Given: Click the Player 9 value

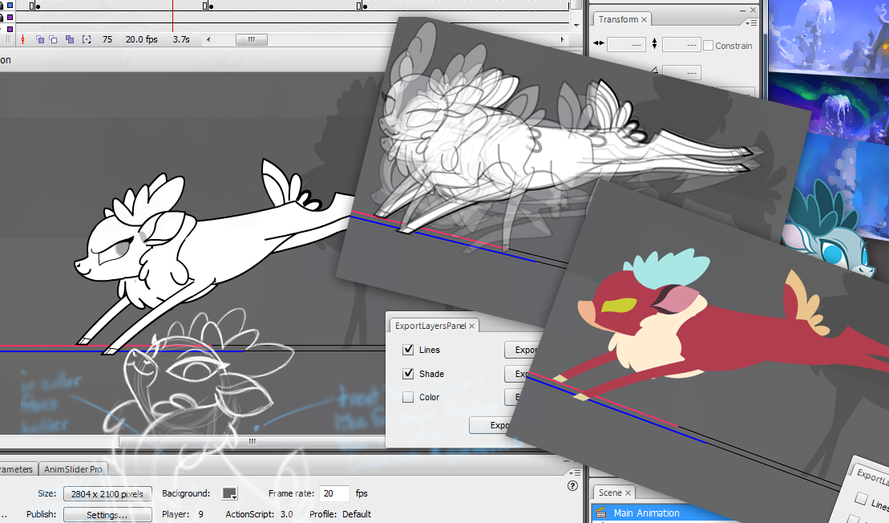Looking at the screenshot, I should [200, 514].
